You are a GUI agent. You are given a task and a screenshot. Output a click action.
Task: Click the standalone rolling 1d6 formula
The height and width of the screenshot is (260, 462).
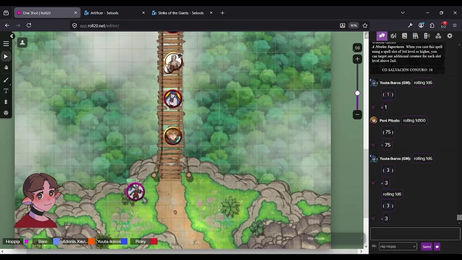click(x=392, y=194)
